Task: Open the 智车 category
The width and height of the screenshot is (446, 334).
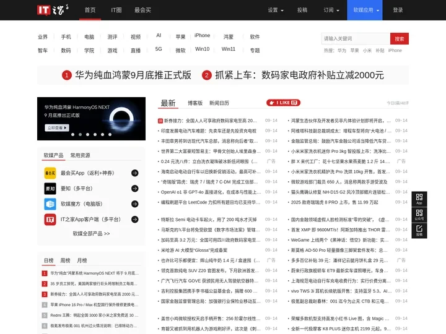Action: tap(43, 51)
